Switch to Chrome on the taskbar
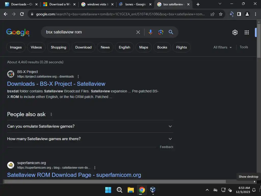Screen dimensions: 261x196 pos(142,190)
